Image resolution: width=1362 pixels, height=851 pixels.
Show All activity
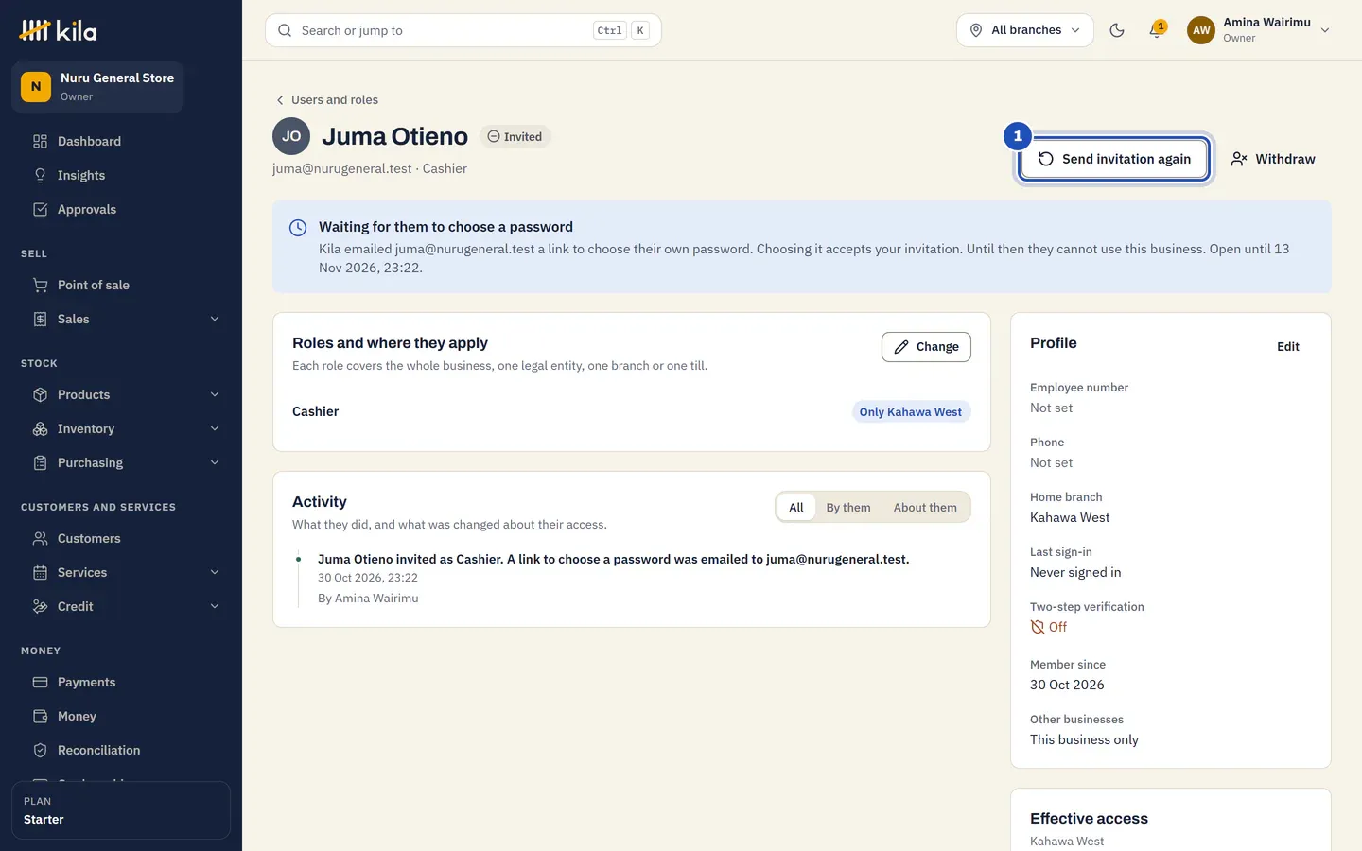click(796, 508)
